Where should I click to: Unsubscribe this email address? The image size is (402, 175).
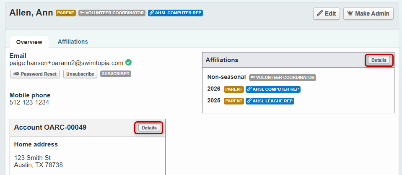click(80, 74)
